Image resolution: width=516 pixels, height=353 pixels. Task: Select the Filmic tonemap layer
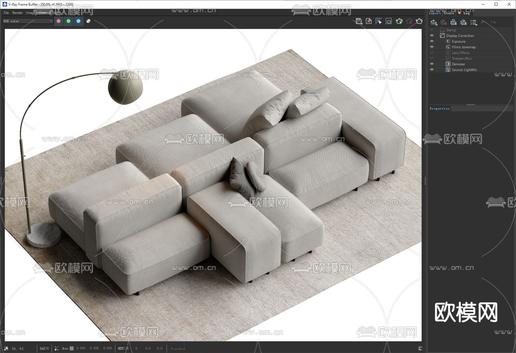[464, 47]
